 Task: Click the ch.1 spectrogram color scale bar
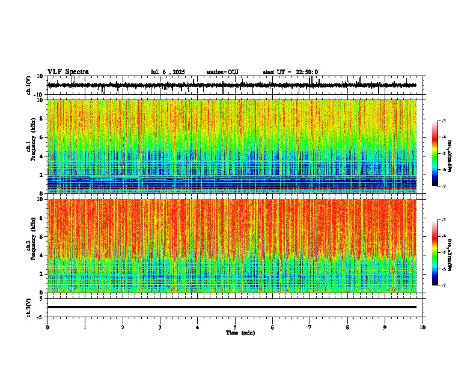coord(435,154)
